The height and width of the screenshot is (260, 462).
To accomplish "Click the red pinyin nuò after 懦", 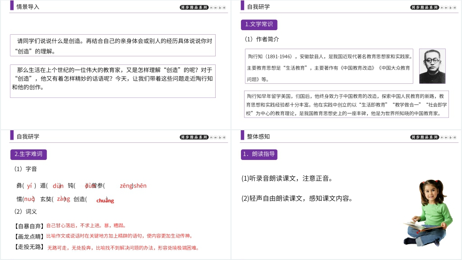I will click(29, 199).
